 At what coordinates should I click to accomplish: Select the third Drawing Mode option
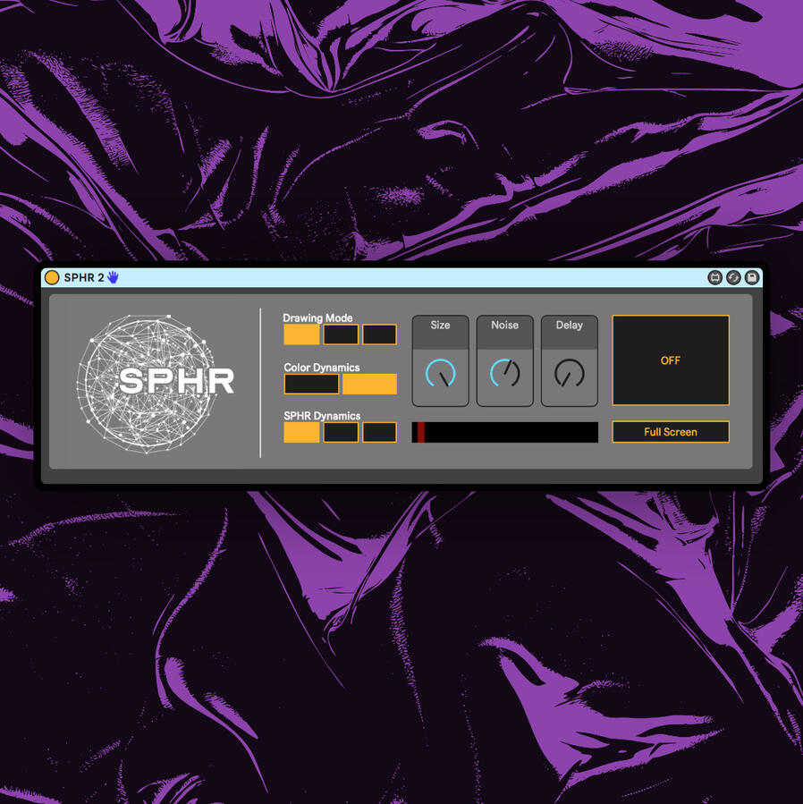379,334
